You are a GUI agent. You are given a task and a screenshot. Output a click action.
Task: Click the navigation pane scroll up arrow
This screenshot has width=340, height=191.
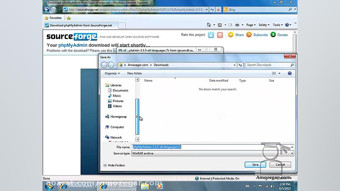tap(137, 80)
